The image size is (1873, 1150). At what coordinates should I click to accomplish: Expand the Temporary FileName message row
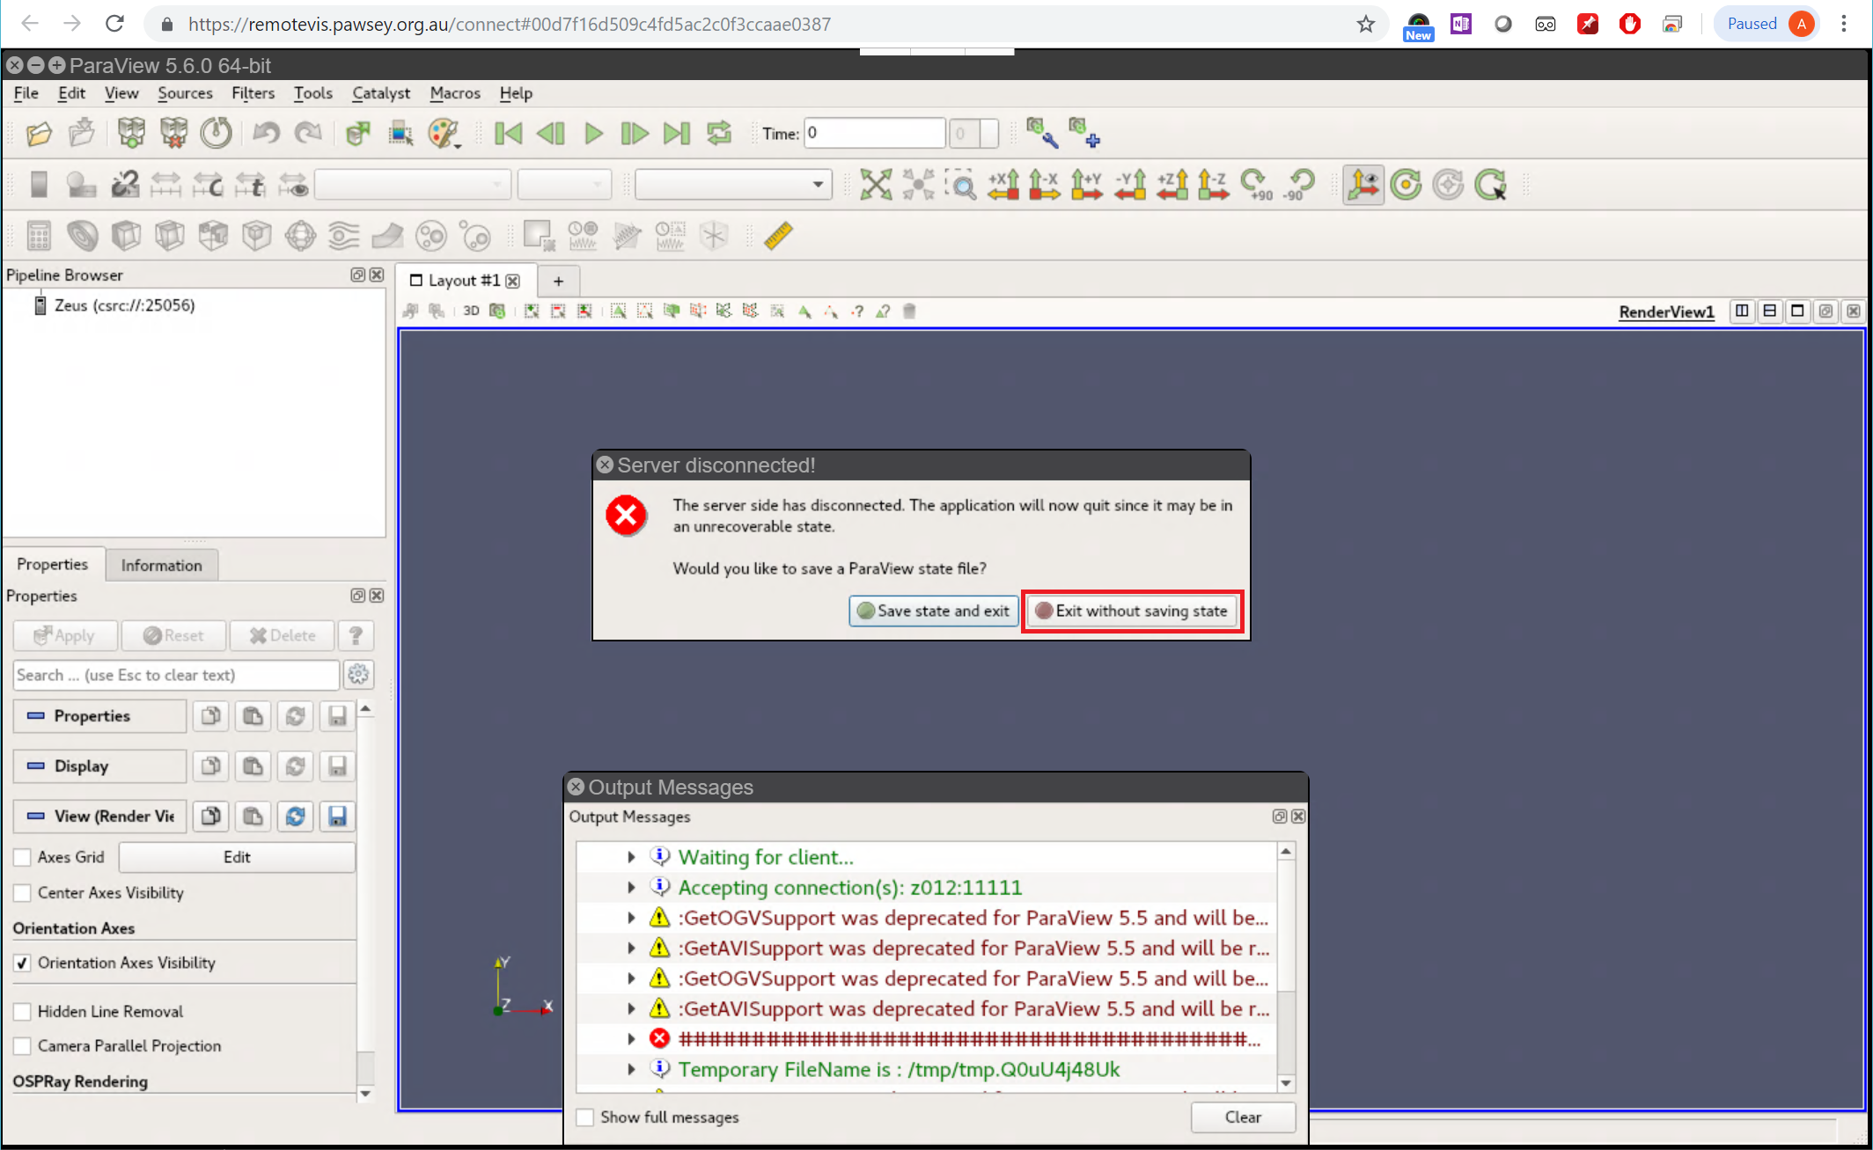(x=631, y=1070)
